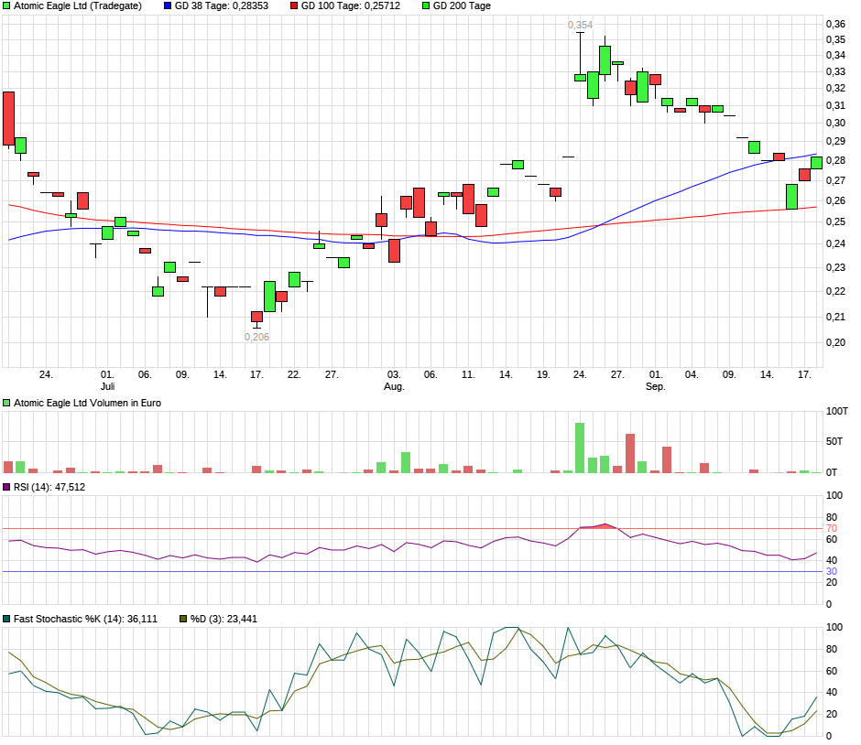Select the GD 38 Tage: 0,28353 label
861x745 pixels.
[222, 6]
